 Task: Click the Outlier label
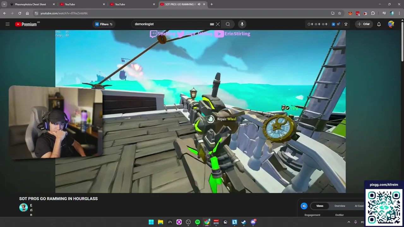point(339,215)
